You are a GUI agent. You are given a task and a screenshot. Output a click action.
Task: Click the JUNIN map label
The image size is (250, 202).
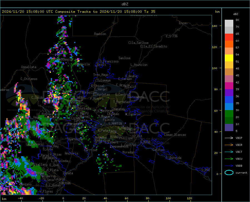pyautogui.click(x=112, y=132)
